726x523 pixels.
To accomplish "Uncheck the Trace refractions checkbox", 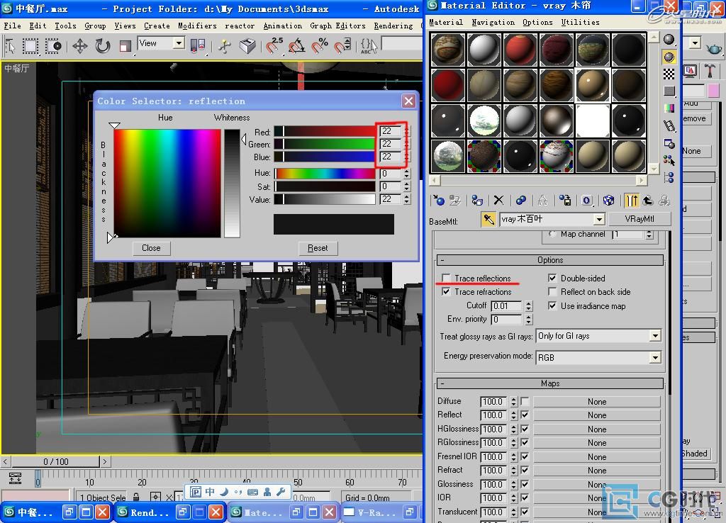I will coord(446,291).
